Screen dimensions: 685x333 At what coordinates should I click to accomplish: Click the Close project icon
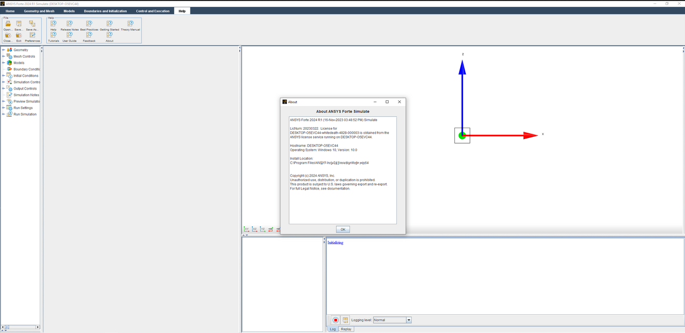click(8, 35)
